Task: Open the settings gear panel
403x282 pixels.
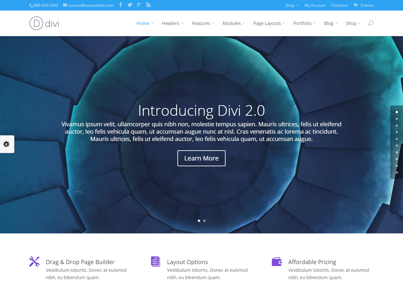Action: [6, 144]
